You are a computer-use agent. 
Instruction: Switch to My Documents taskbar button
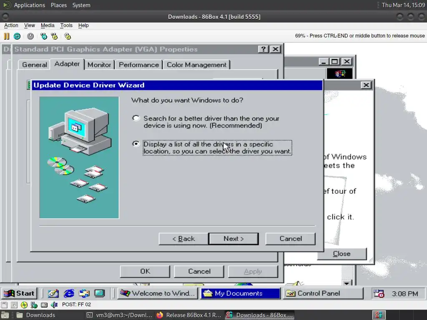pos(241,293)
